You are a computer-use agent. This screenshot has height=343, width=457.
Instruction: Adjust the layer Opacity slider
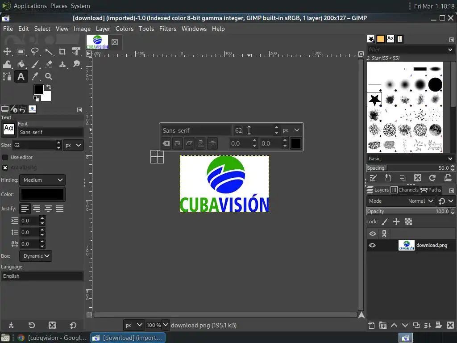click(x=408, y=211)
